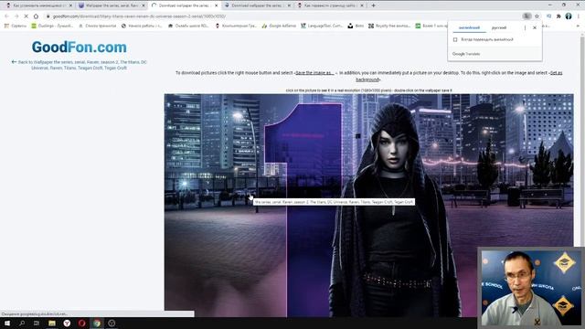This screenshot has height=329, width=585.
Task: Select the English tab in translate popup
Action: tap(469, 27)
